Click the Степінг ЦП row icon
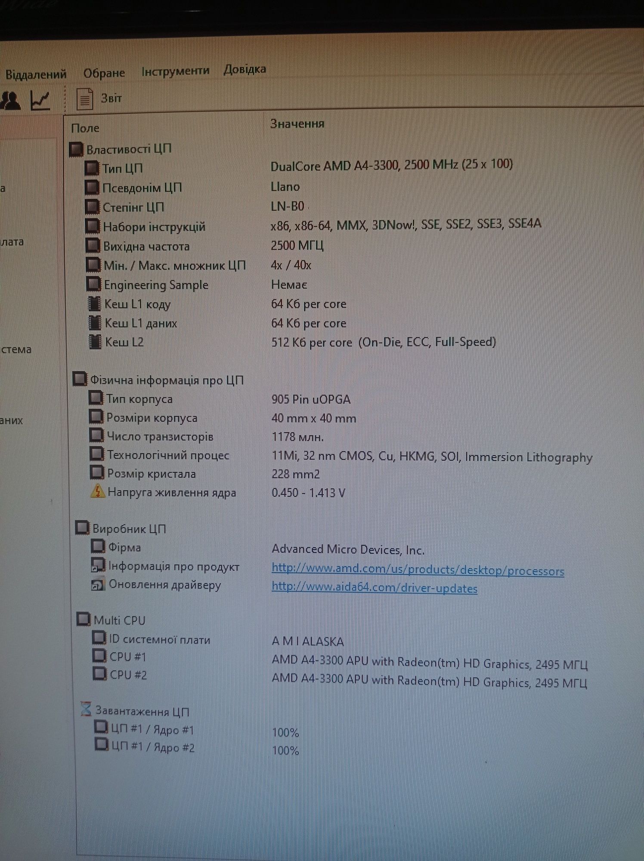This screenshot has height=861, width=644. point(93,207)
